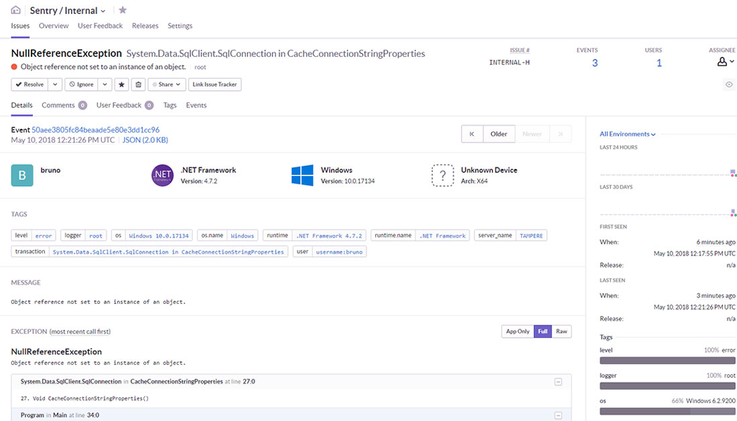Open the issue's User Feedback tab
The width and height of the screenshot is (737, 421).
(x=125, y=105)
